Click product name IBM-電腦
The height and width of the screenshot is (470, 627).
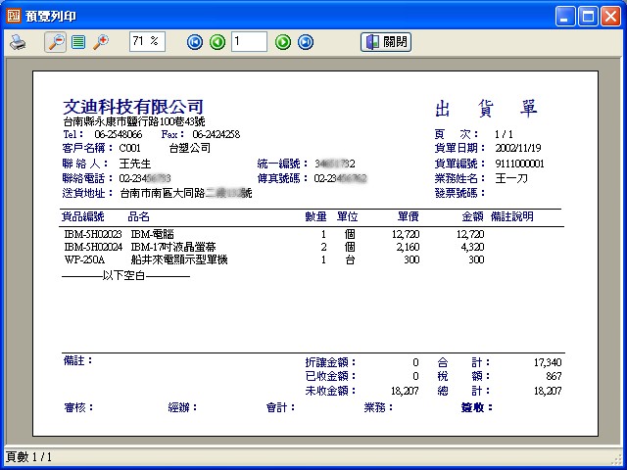tap(153, 234)
